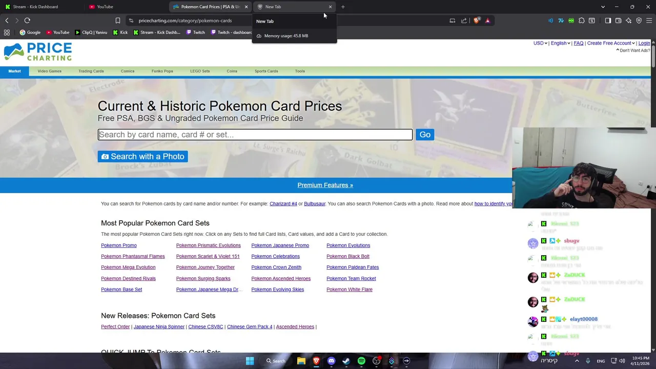Open the site settings icon in the address bar
This screenshot has height=369, width=656.
[131, 20]
